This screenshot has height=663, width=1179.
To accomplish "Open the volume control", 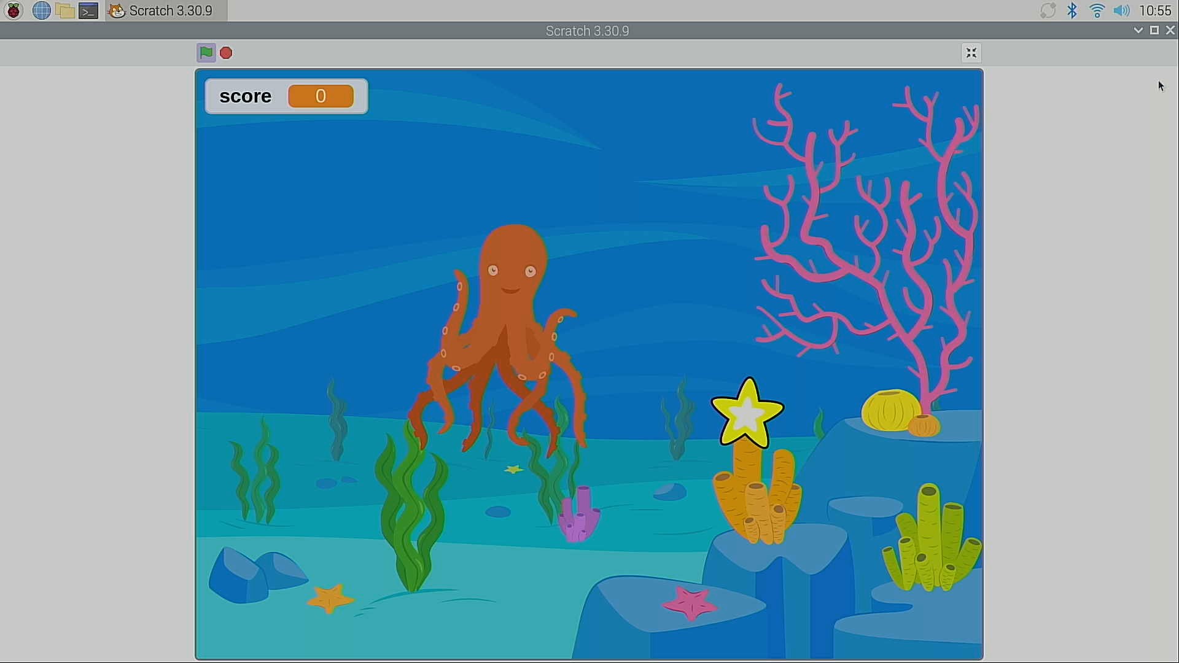I will click(x=1121, y=10).
